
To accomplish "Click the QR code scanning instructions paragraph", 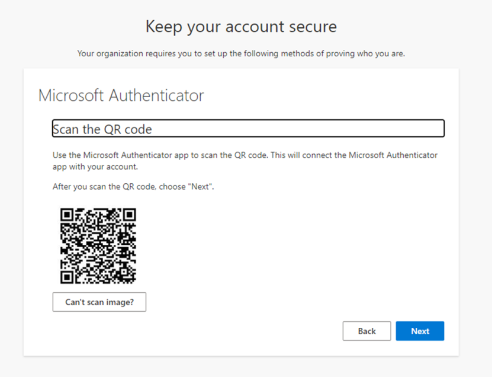I will tap(245, 160).
